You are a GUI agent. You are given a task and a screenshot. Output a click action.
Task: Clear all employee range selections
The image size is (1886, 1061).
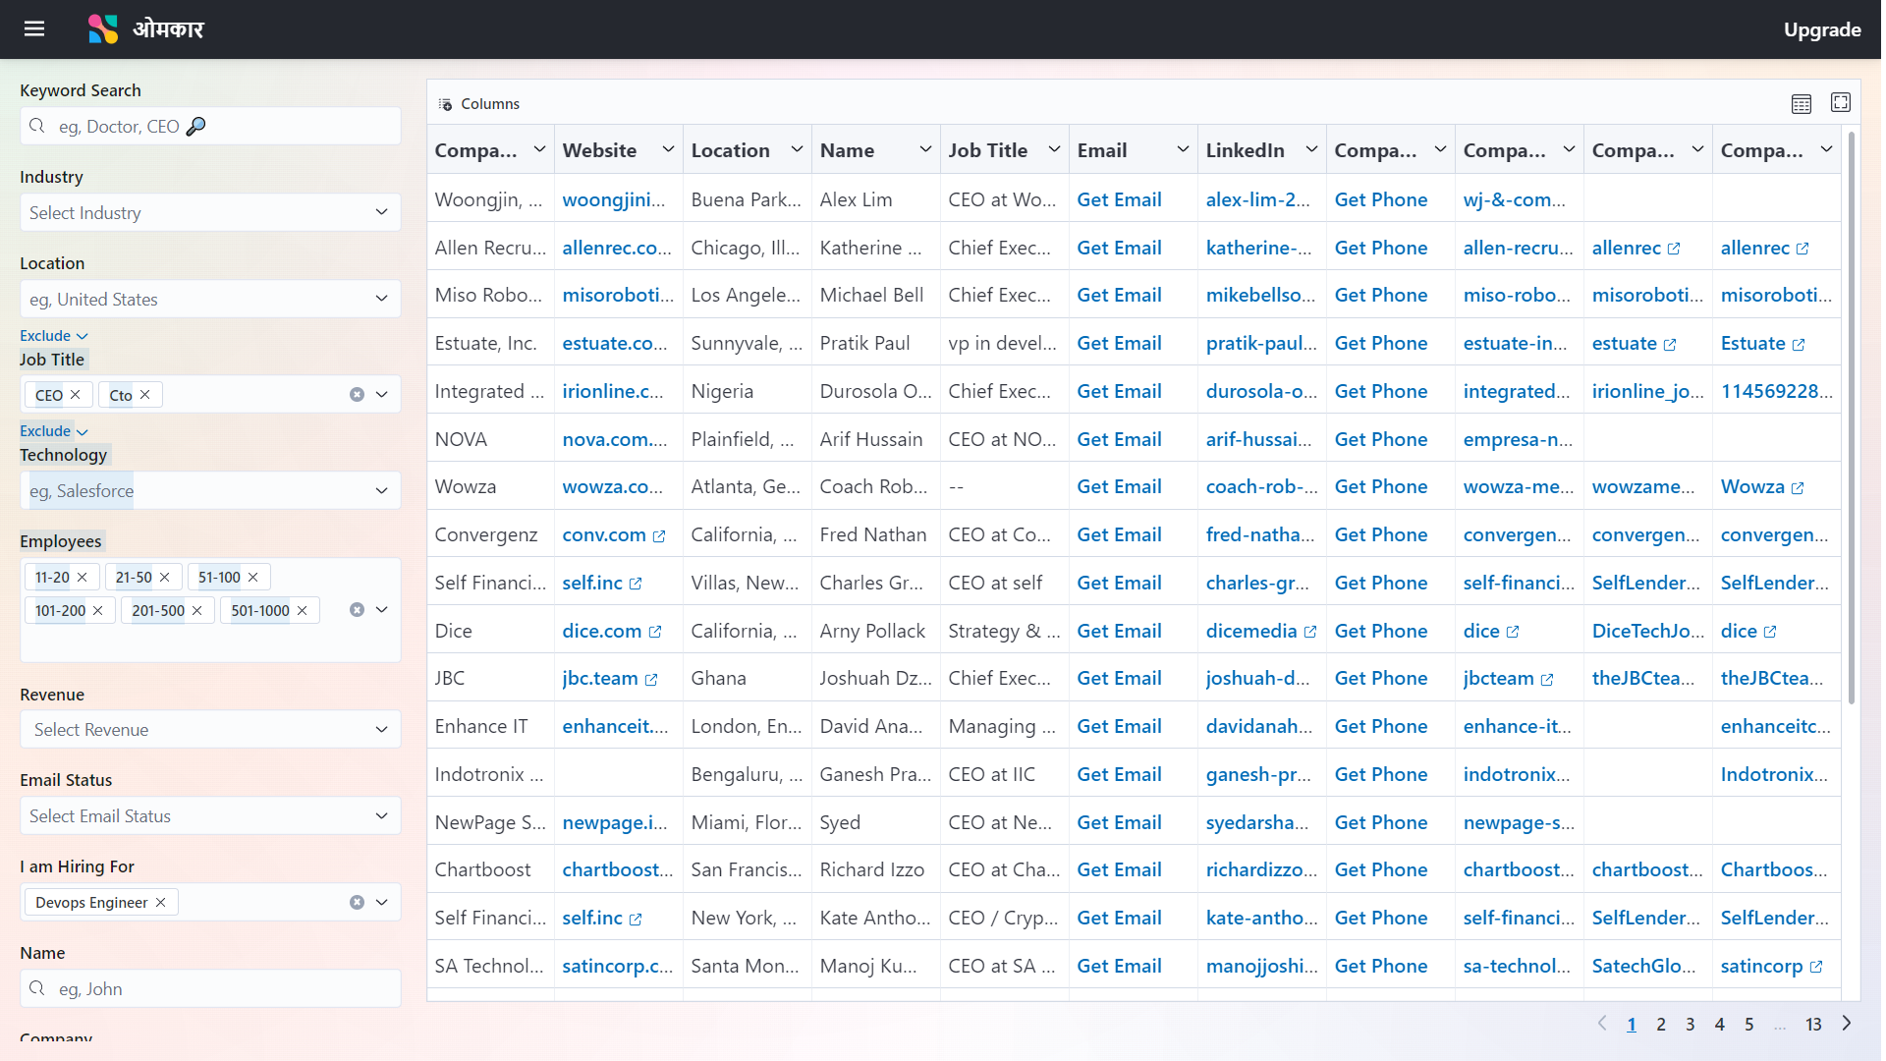point(357,610)
